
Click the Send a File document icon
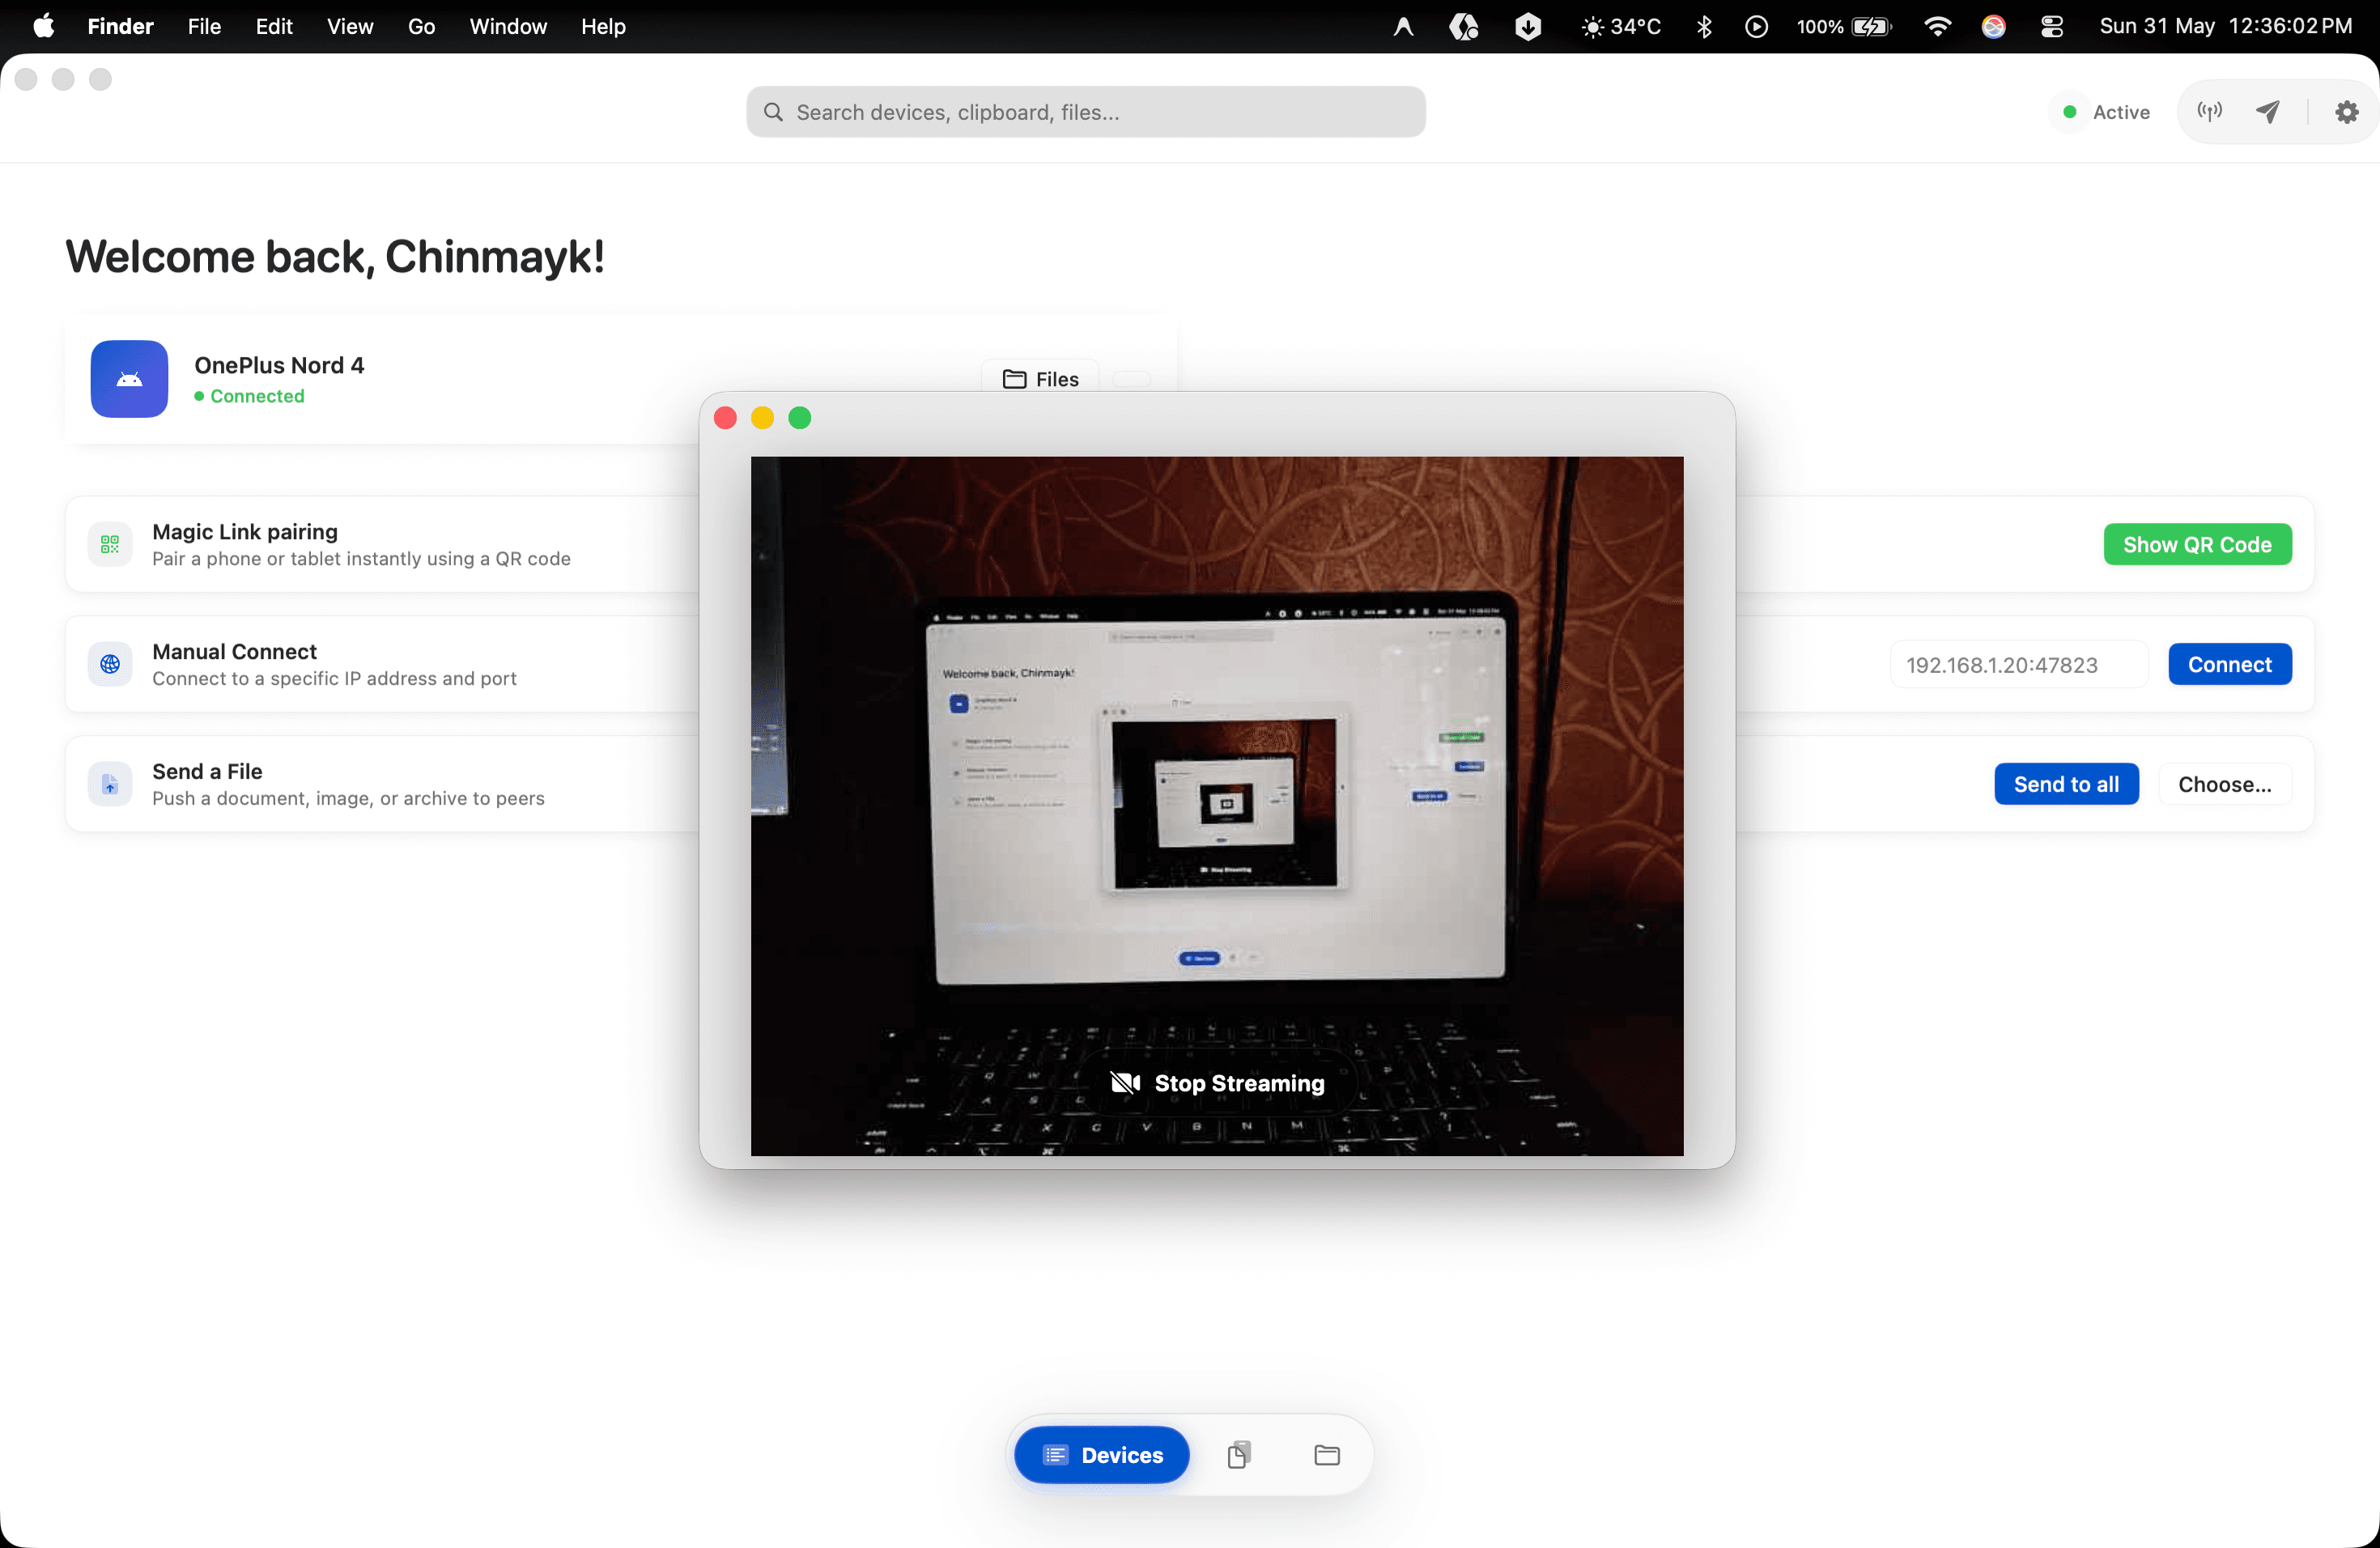(x=110, y=784)
